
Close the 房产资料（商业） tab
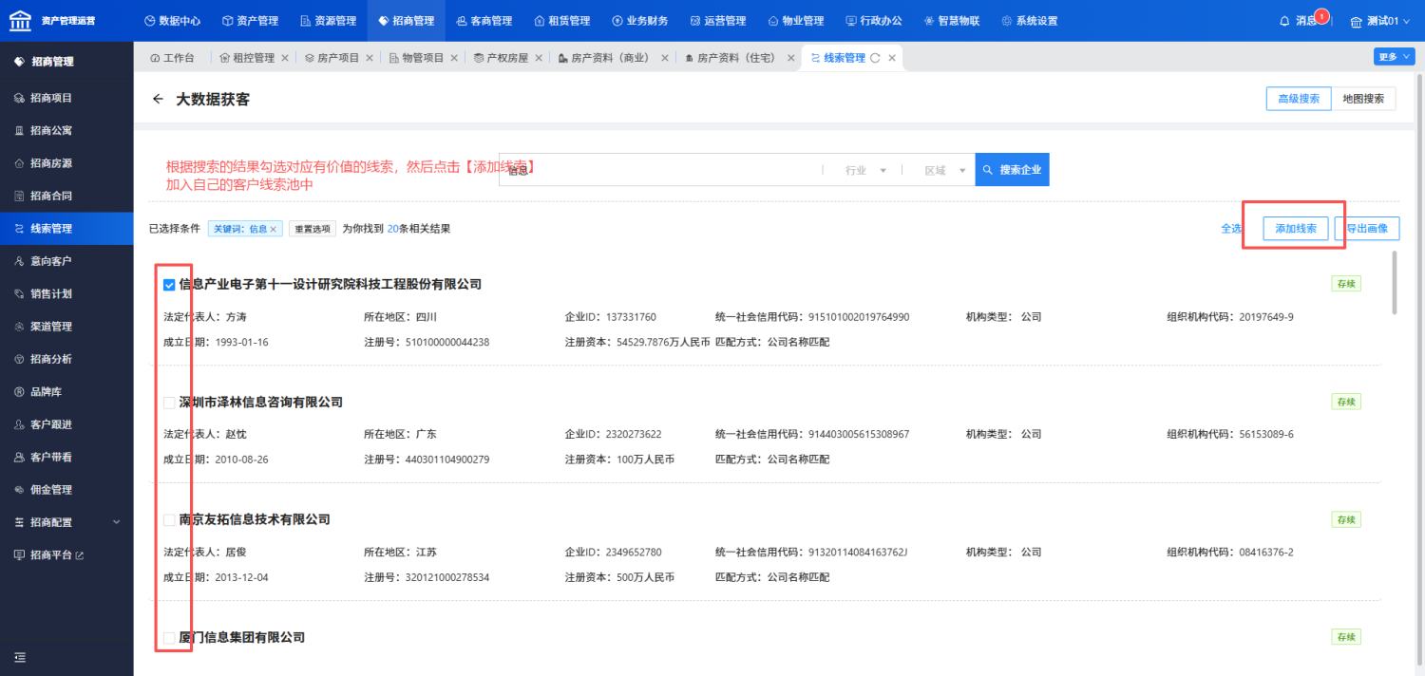tap(665, 58)
